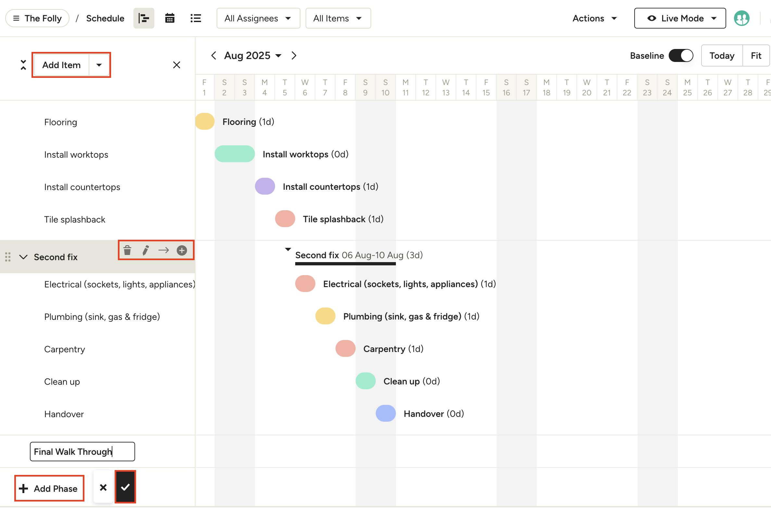This screenshot has height=508, width=771.
Task: Open Live Mode dropdown
Action: [680, 18]
